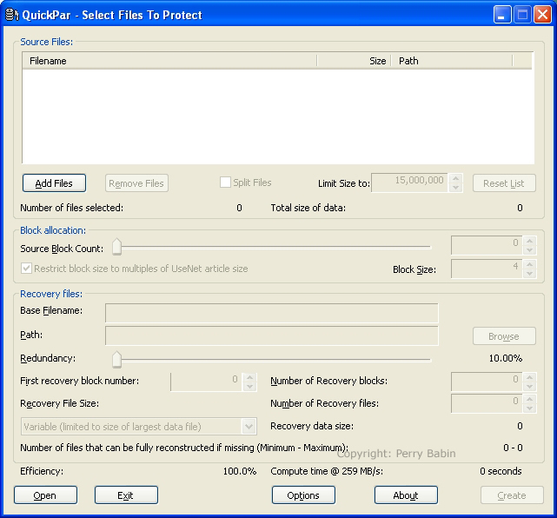557x518 pixels.
Task: Click the QuickPar title bar icon
Action: click(x=11, y=15)
